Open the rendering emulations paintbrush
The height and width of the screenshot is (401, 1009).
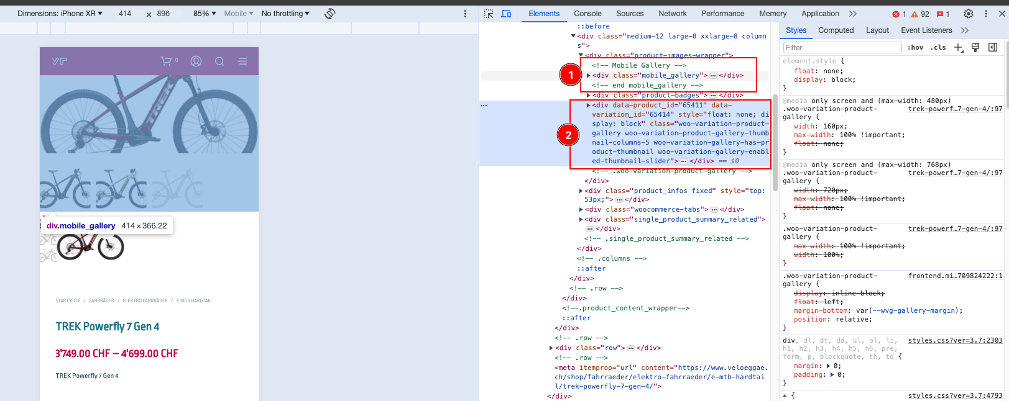[x=975, y=48]
